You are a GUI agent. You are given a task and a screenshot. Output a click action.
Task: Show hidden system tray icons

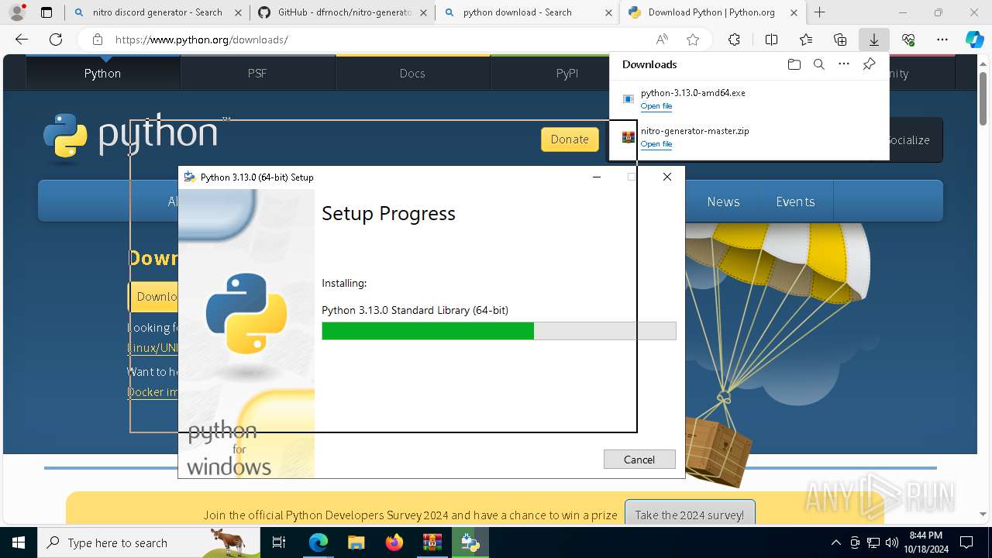(x=835, y=542)
